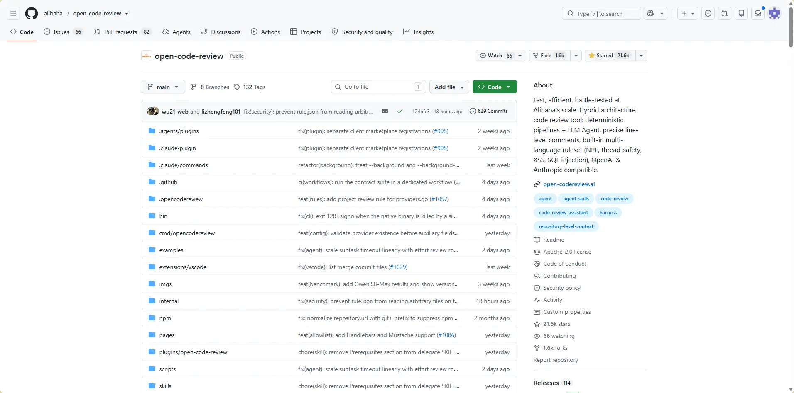Switch to the Issues tab
The image size is (794, 393).
(64, 32)
